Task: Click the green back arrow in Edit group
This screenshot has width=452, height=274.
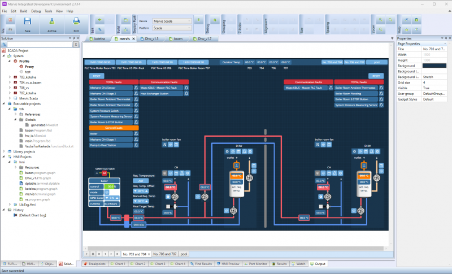Action: click(x=100, y=20)
